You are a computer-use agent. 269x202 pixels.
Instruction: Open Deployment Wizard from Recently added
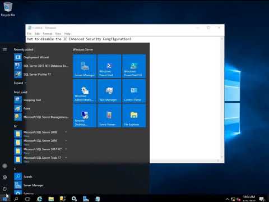coord(41,57)
